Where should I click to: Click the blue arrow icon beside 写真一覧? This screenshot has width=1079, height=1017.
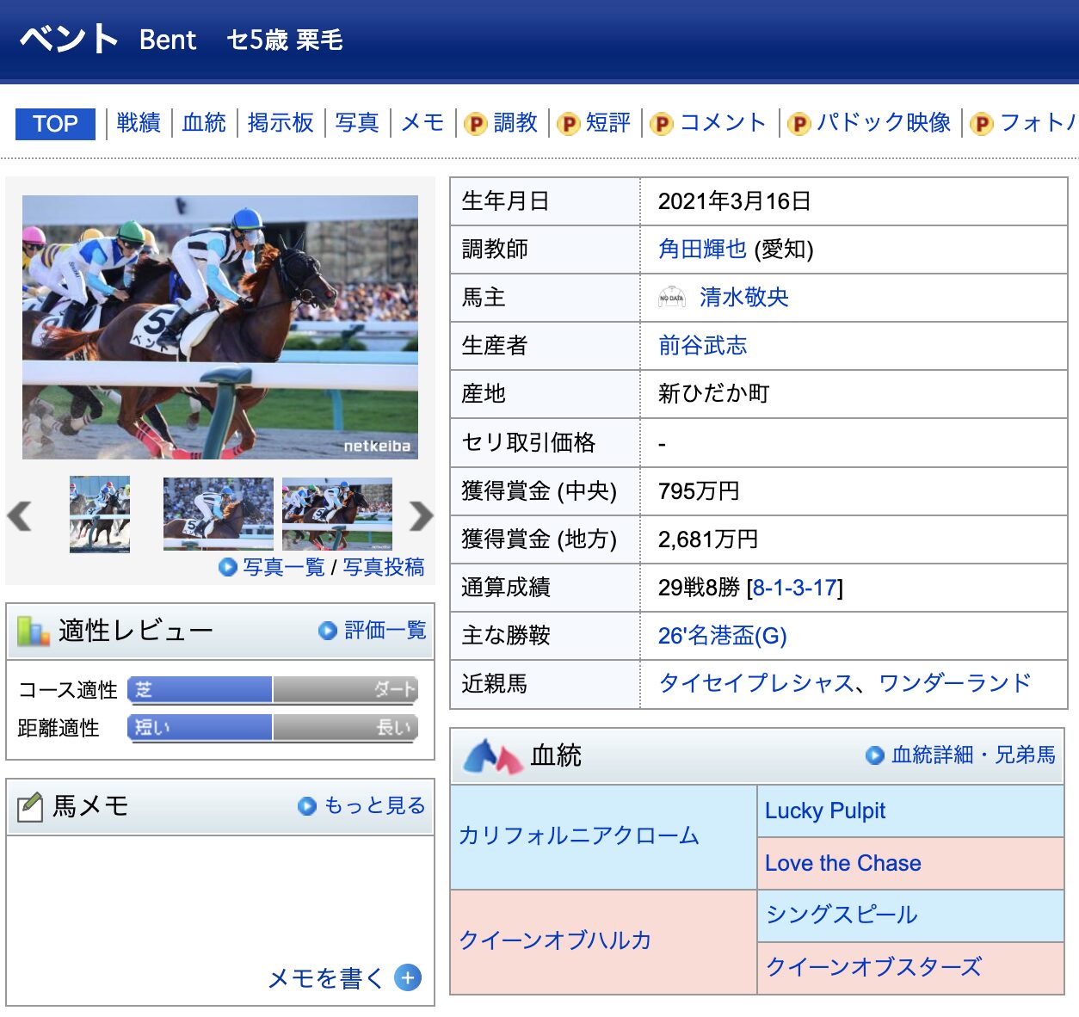[228, 567]
